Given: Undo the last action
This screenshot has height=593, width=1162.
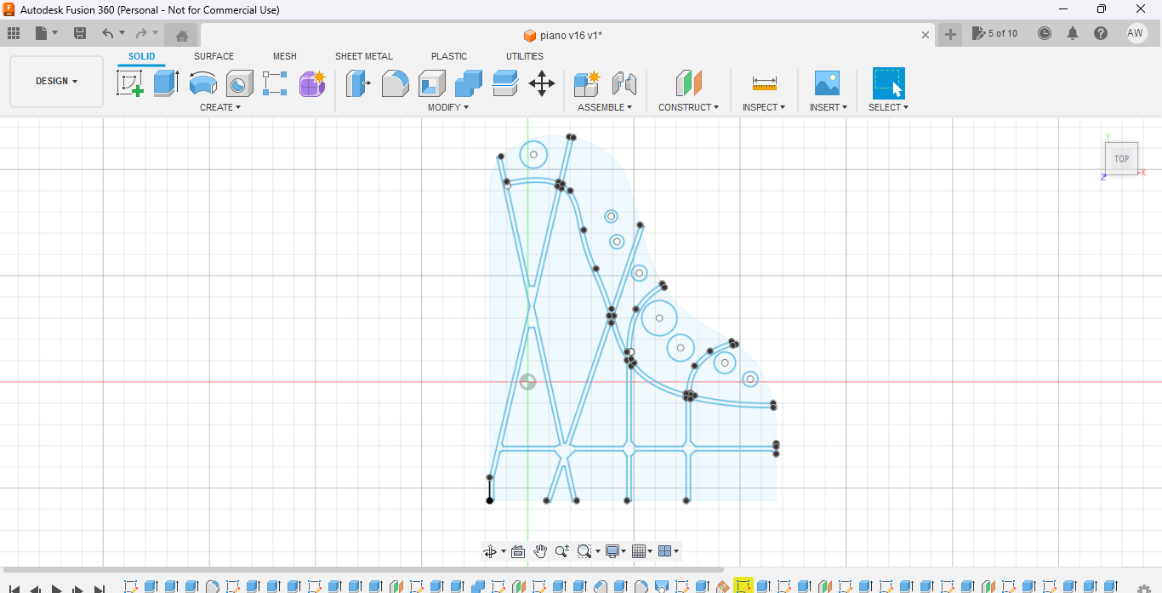Looking at the screenshot, I should [x=107, y=33].
